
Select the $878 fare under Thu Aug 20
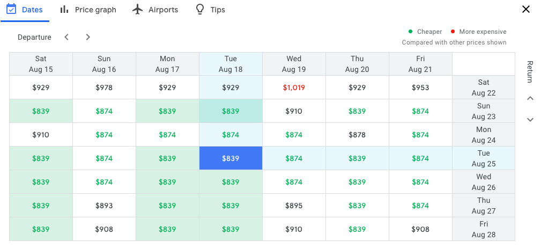357,135
